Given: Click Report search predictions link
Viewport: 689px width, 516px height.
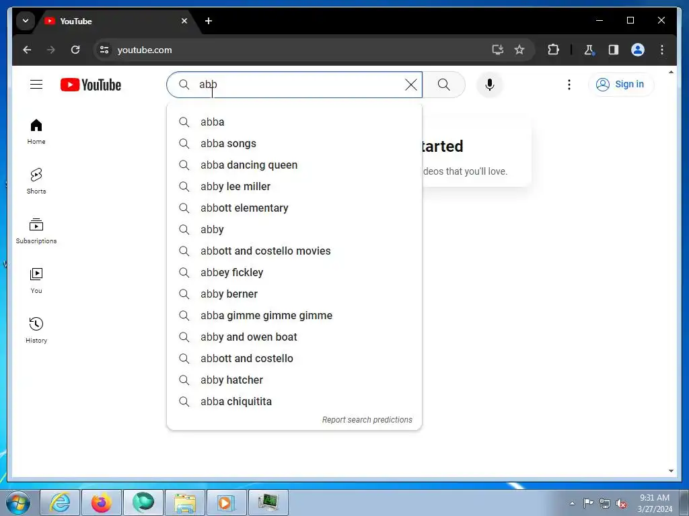Looking at the screenshot, I should coord(367,420).
